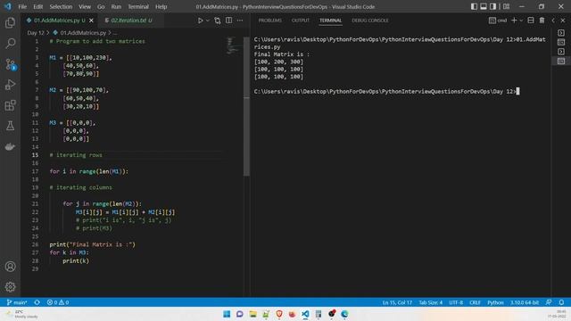
Task: Open the Manage gear settings icon
Action: click(x=10, y=287)
